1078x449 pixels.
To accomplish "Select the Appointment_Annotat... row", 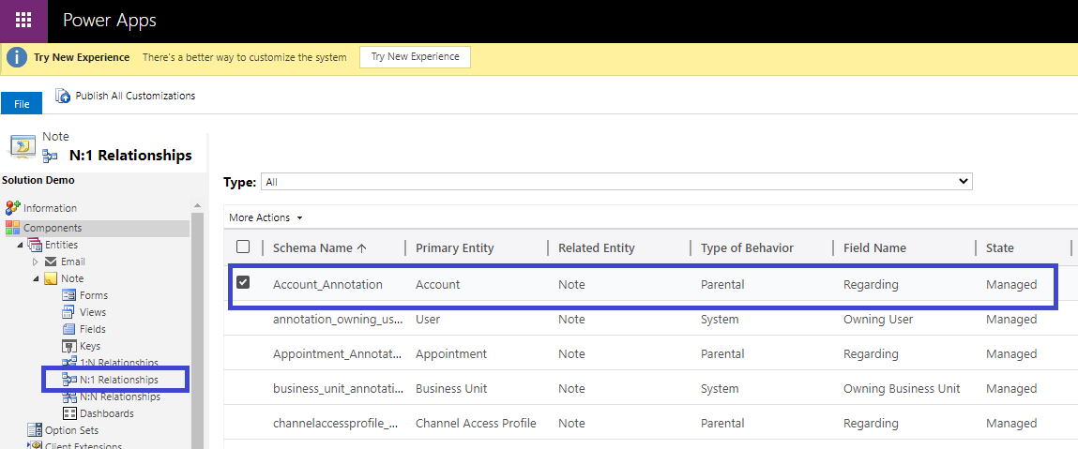I will pyautogui.click(x=649, y=353).
